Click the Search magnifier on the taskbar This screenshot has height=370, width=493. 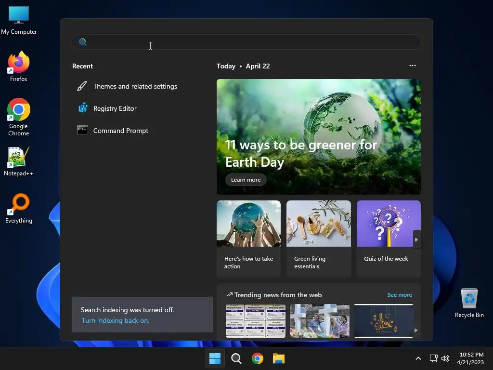point(236,358)
